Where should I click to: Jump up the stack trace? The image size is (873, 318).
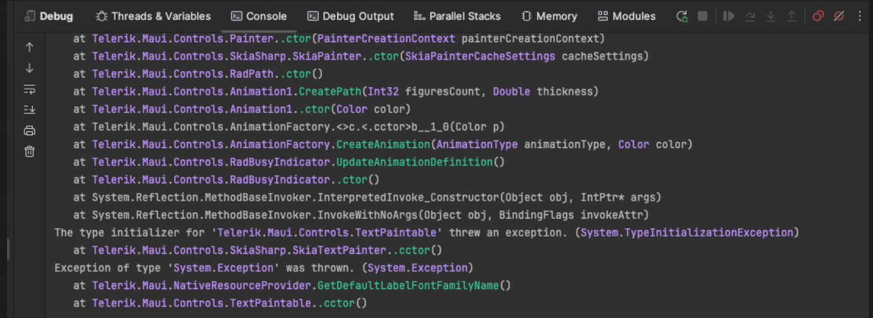point(30,47)
